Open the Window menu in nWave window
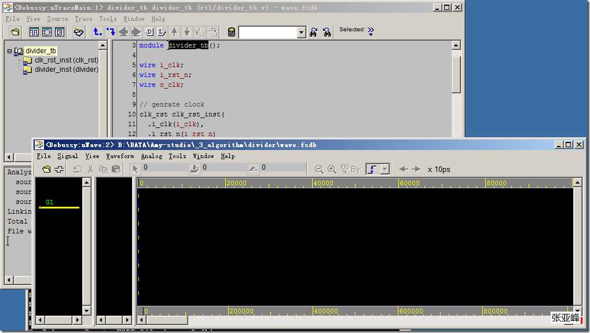 (x=203, y=156)
